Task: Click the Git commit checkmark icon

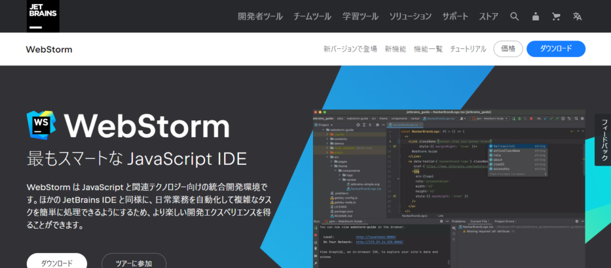Action: point(551,119)
